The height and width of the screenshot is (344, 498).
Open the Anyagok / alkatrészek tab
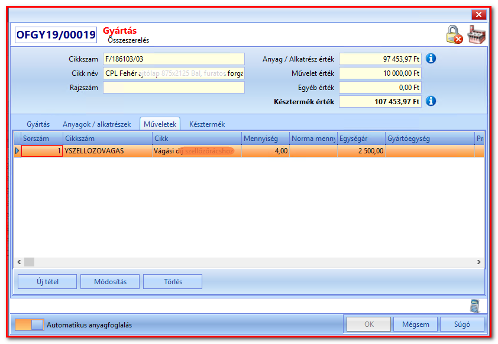point(96,124)
